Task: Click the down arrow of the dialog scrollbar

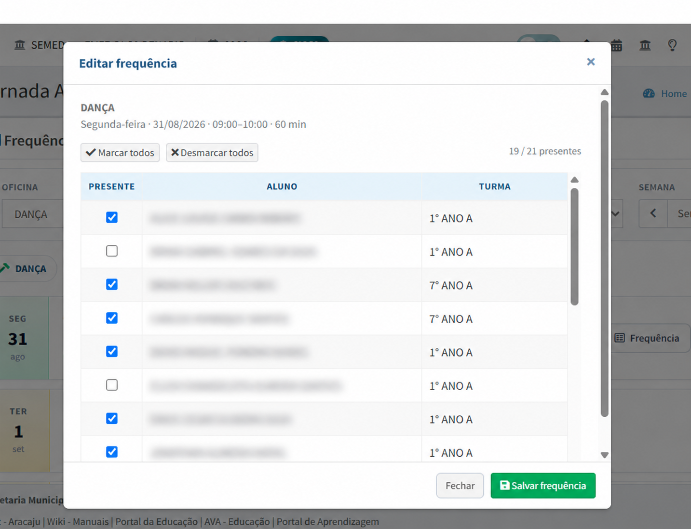Action: click(x=604, y=455)
